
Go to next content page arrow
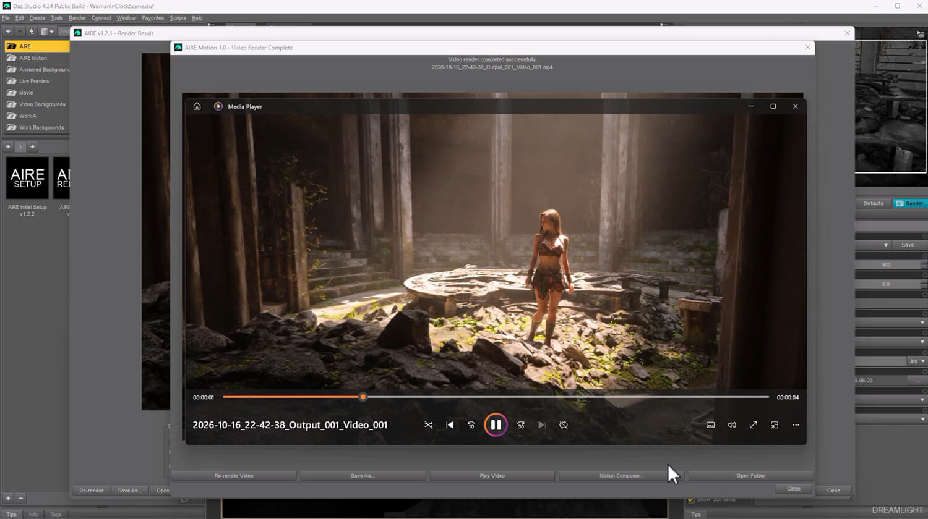pos(33,146)
